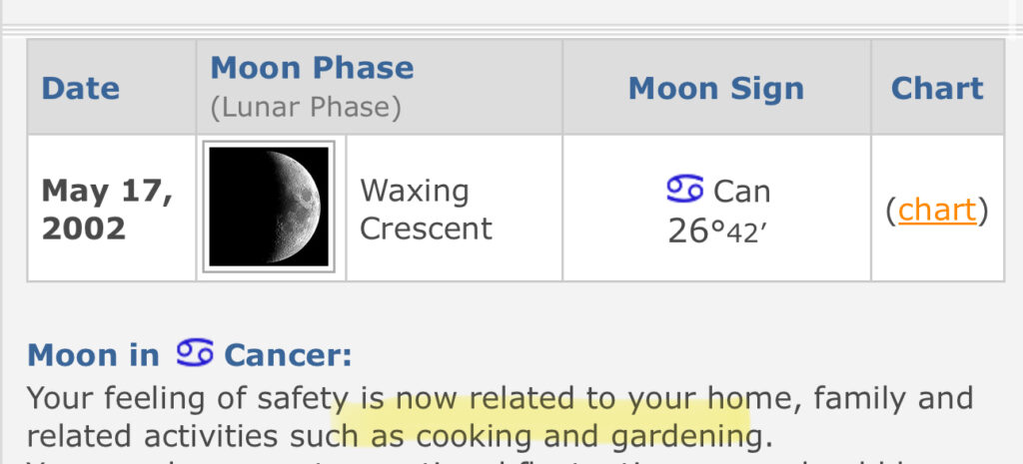
Task: Select the Date column header
Action: point(80,88)
